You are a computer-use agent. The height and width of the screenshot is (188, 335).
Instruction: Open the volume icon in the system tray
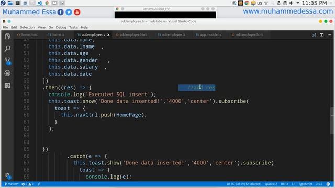pos(291,3)
